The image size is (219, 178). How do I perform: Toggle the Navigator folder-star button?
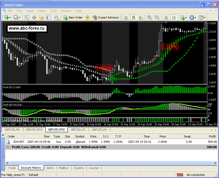click(42, 18)
